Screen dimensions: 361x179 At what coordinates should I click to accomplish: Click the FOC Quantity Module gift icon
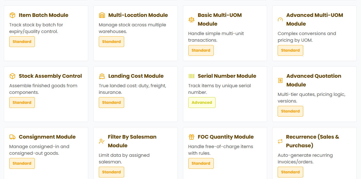click(191, 137)
